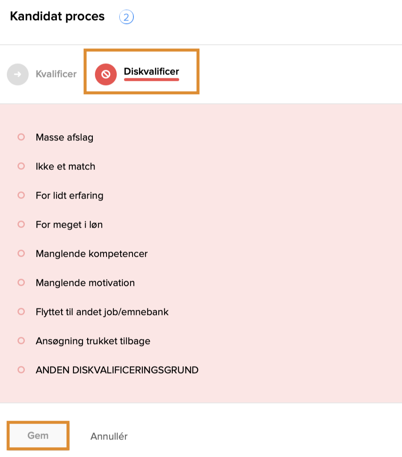Screen dimensions: 402x457
Task: Select the Masse afslag radio button
Action: coord(21,137)
